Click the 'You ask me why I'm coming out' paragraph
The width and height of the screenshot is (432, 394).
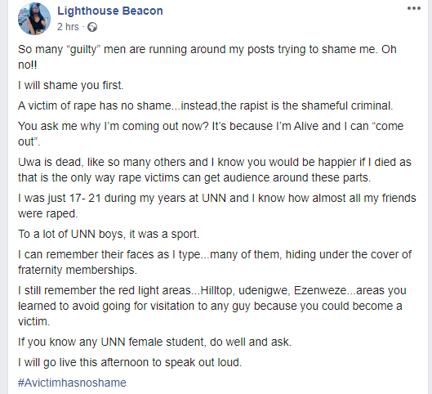click(x=211, y=134)
